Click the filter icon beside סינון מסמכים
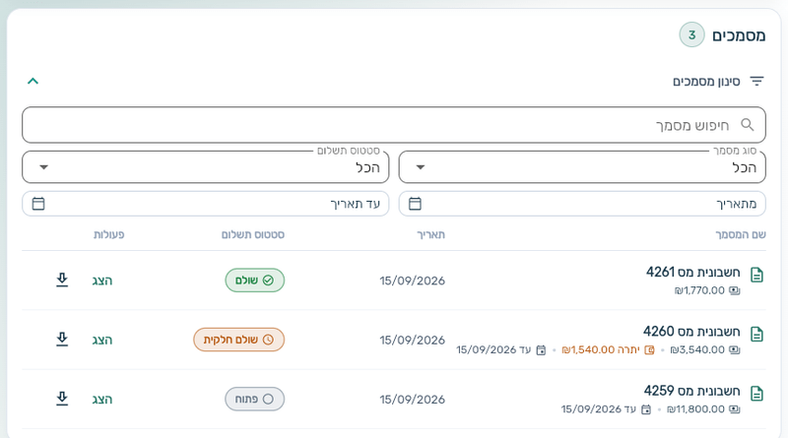 tap(756, 81)
